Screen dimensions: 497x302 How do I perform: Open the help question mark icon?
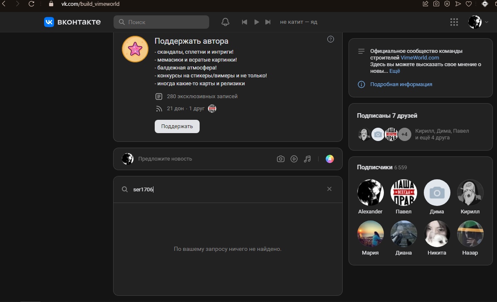(331, 39)
